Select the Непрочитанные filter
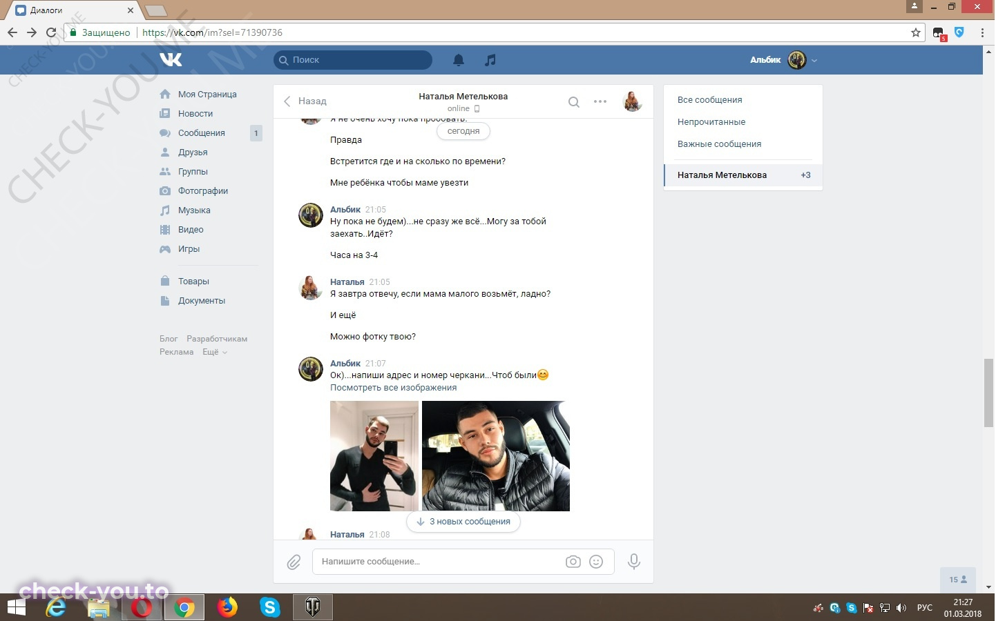The height and width of the screenshot is (621, 996). coord(711,121)
